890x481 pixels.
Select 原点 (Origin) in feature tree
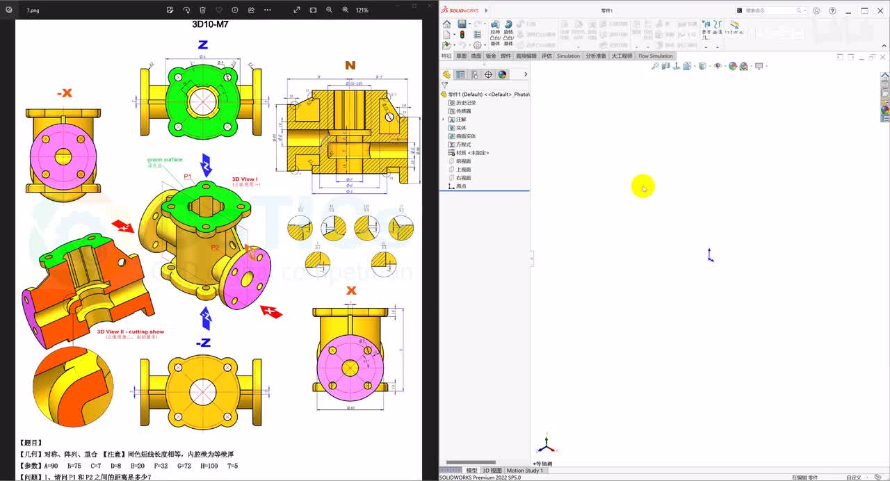click(x=458, y=186)
